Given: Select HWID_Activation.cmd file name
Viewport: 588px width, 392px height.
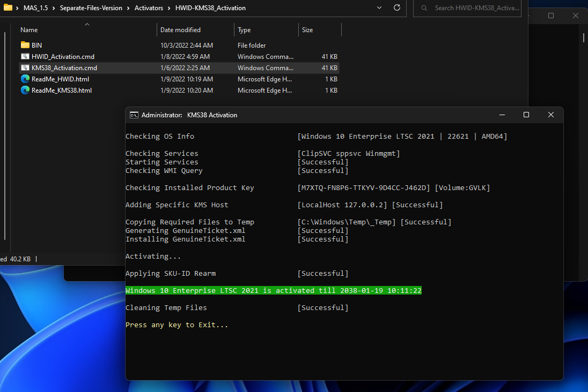Looking at the screenshot, I should 63,57.
